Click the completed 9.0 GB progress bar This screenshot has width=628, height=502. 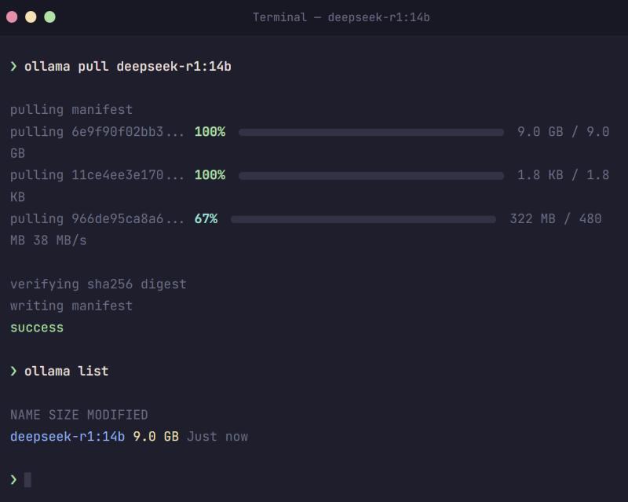[369, 131]
